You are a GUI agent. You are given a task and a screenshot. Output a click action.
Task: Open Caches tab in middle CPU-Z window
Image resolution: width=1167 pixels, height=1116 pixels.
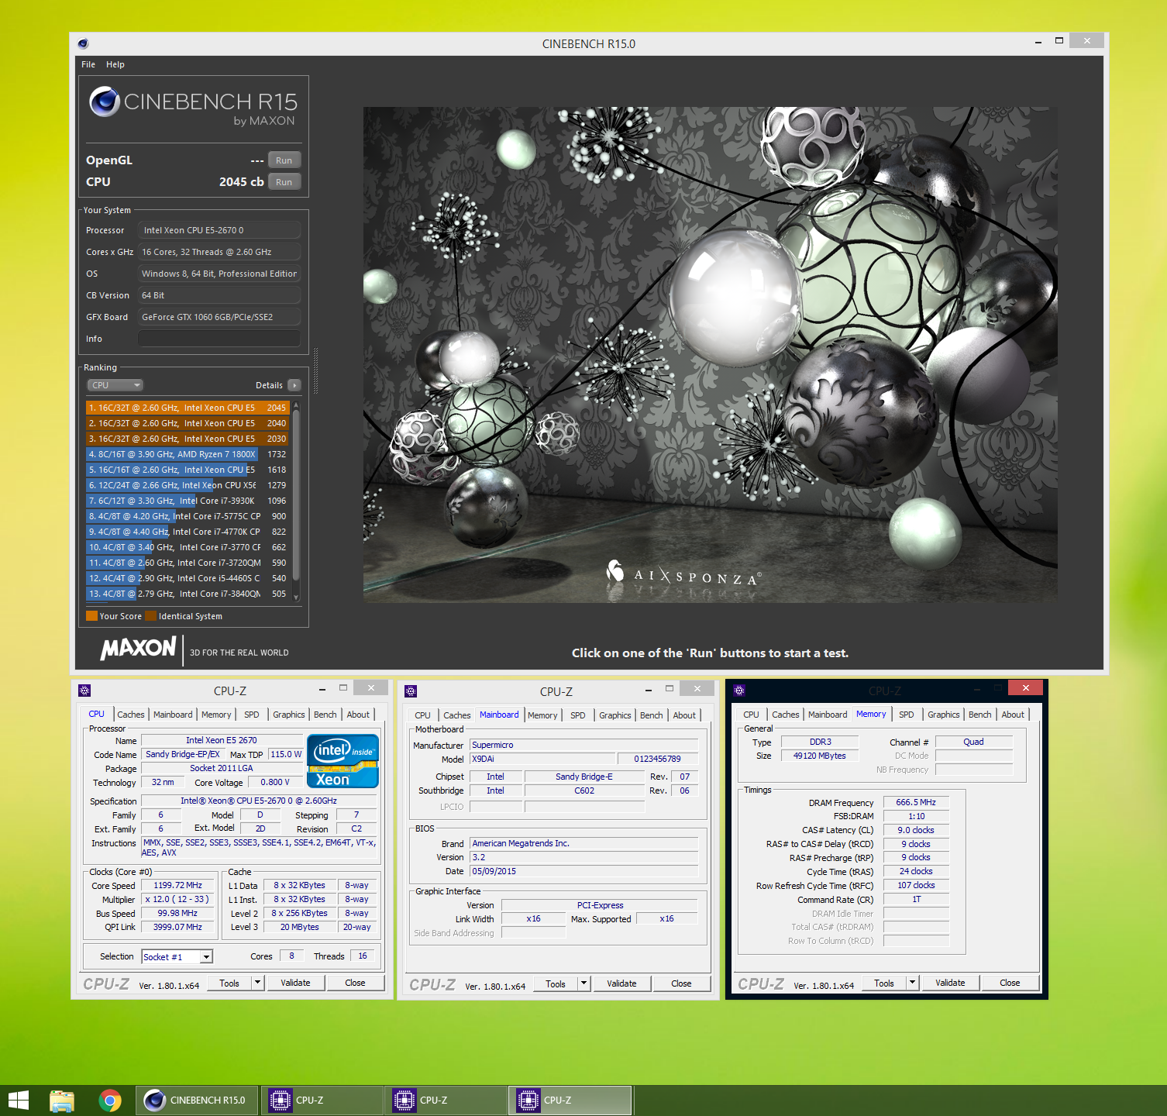click(x=457, y=715)
